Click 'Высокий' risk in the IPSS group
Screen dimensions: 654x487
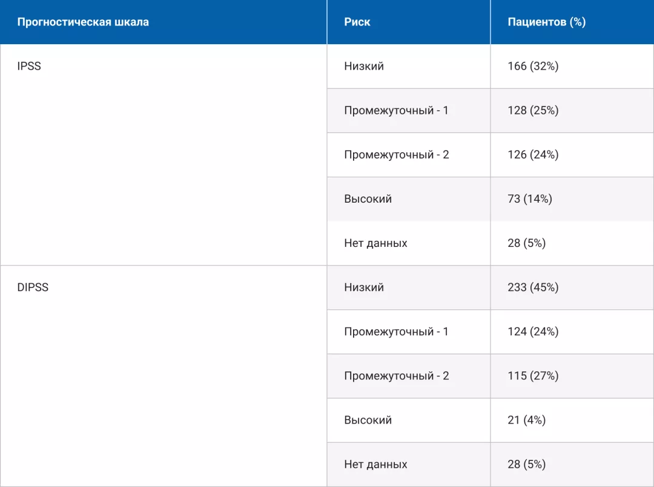point(368,199)
